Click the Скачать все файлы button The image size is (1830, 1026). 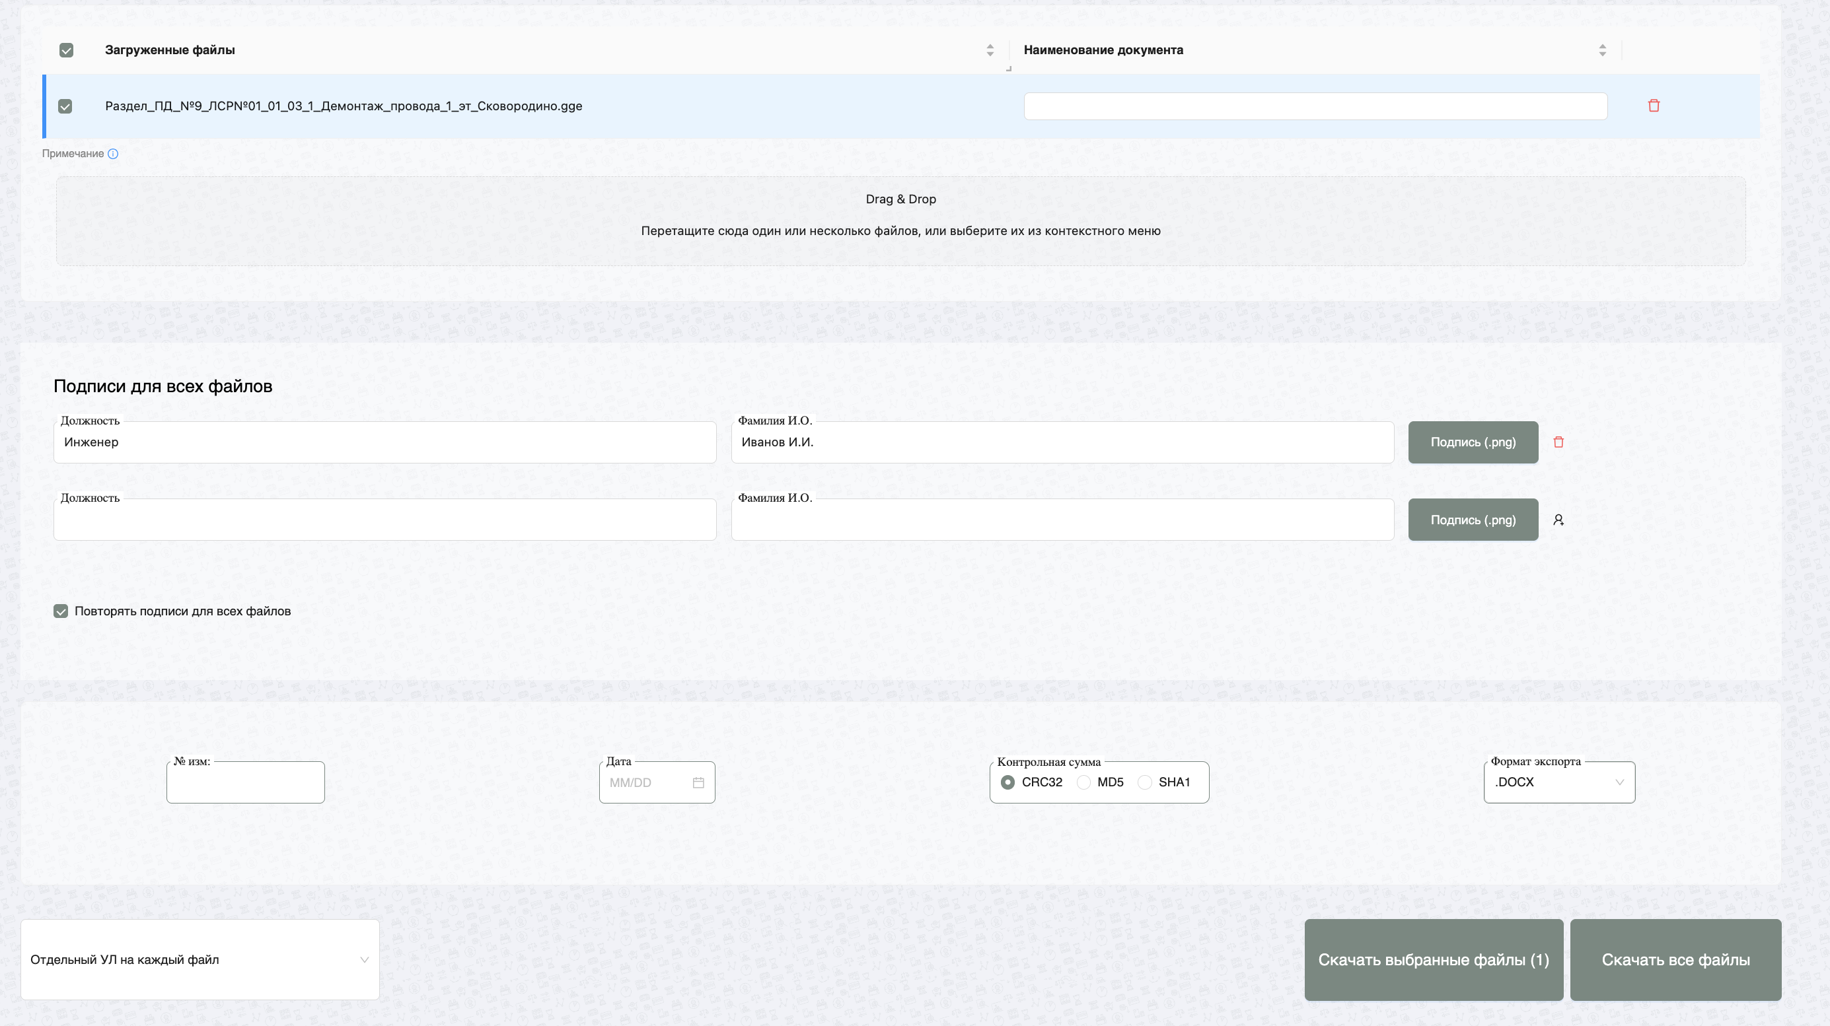coord(1675,959)
